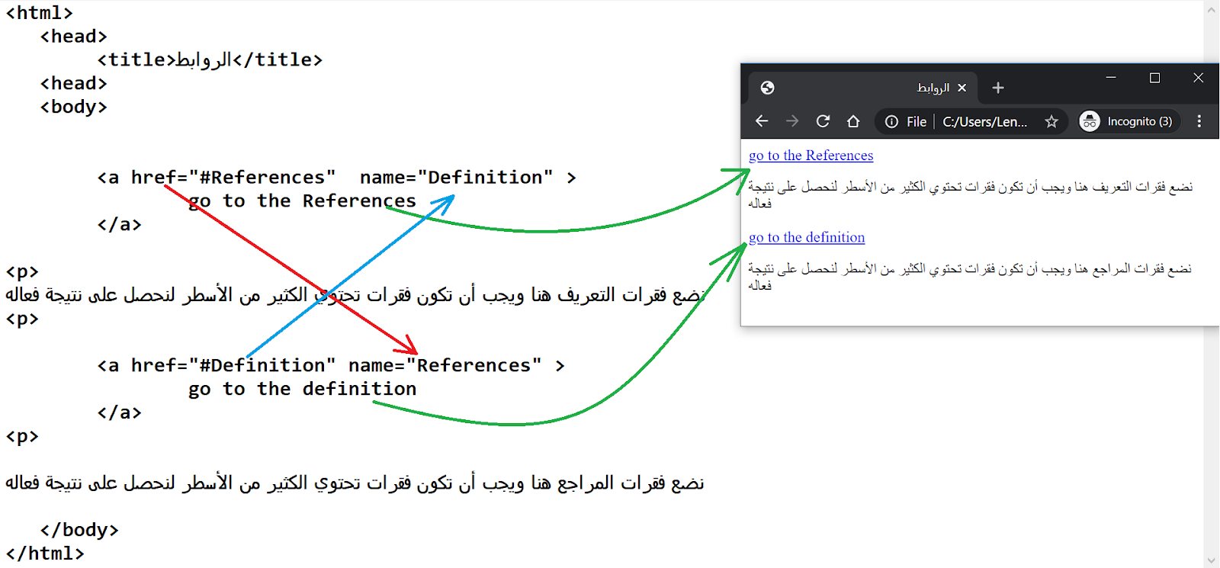Select the الروابط browser tab
This screenshot has height=568, width=1220.
coord(863,88)
